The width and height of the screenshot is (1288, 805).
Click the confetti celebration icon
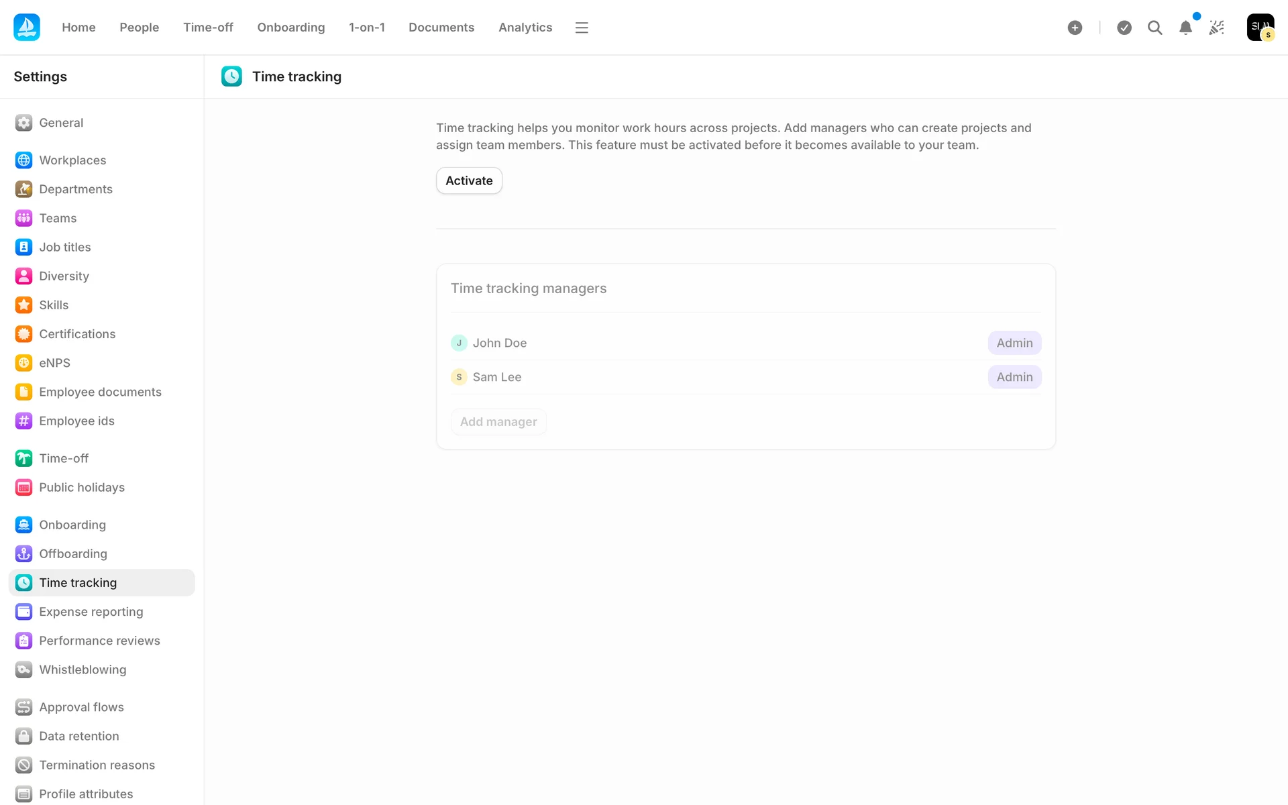coord(1217,28)
